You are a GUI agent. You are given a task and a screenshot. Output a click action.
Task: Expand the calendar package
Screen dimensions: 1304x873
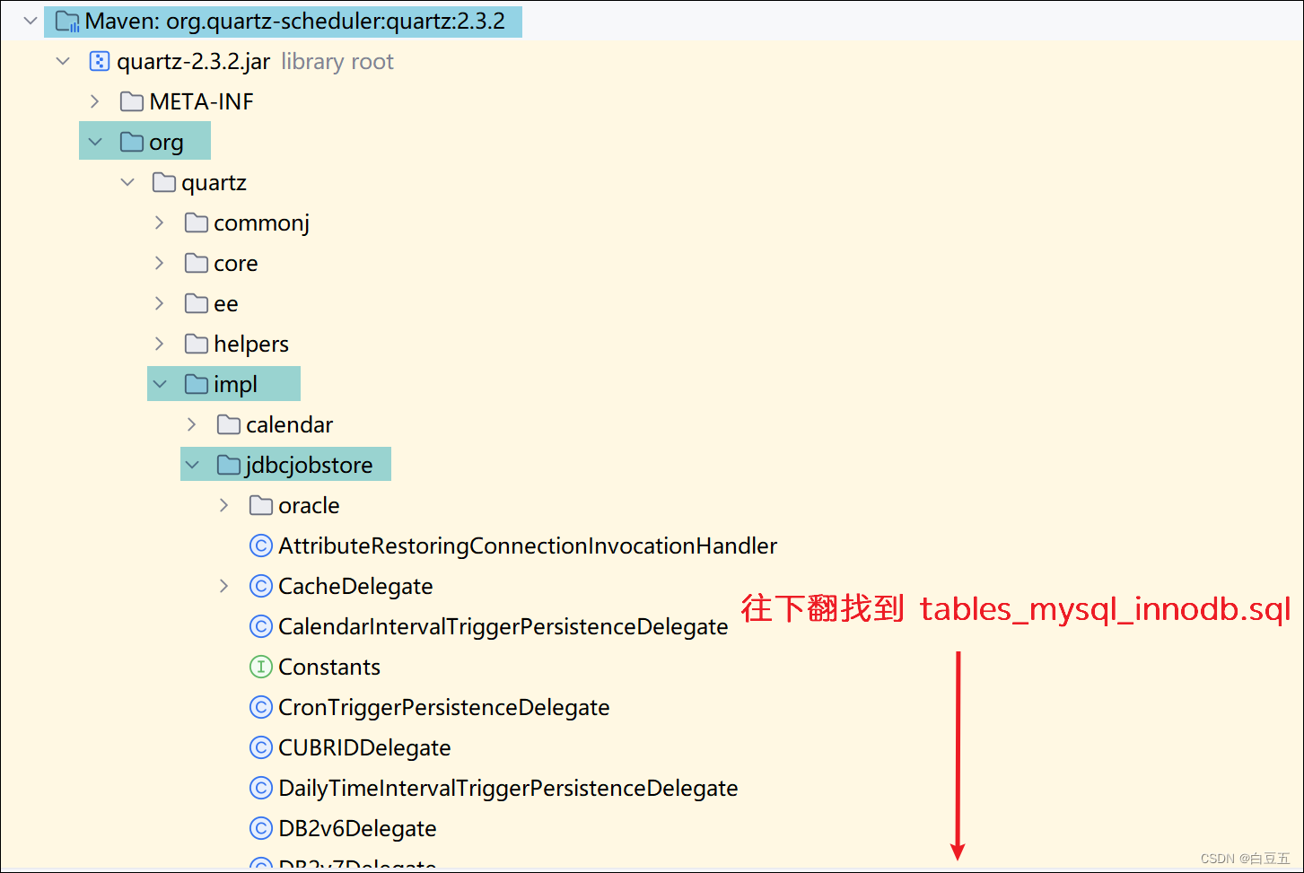(192, 424)
